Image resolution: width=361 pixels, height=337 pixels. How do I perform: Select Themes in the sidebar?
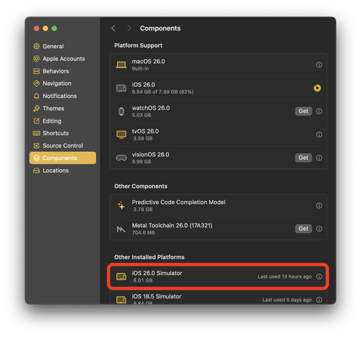tap(49, 108)
